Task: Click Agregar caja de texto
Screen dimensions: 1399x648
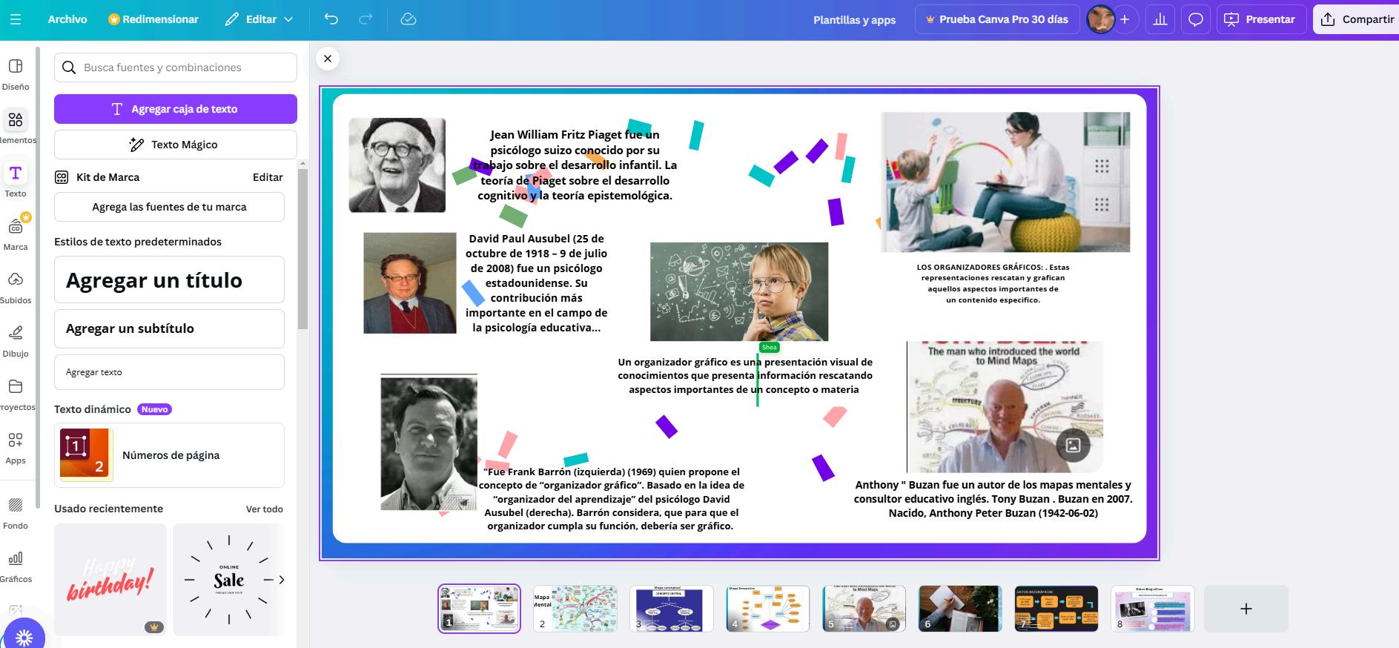Action: point(176,109)
